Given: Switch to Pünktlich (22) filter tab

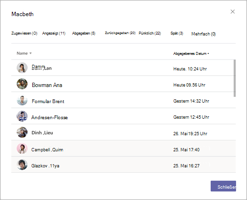Looking at the screenshot, I should [x=150, y=33].
